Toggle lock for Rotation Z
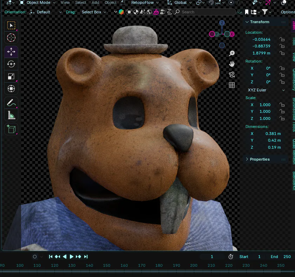295x277 pixels. click(282, 82)
